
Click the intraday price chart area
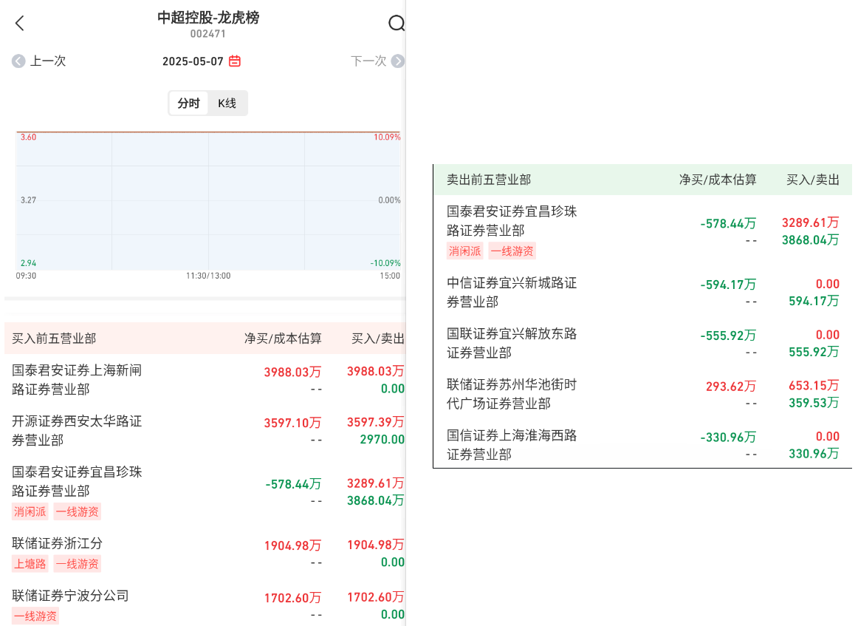pos(208,201)
